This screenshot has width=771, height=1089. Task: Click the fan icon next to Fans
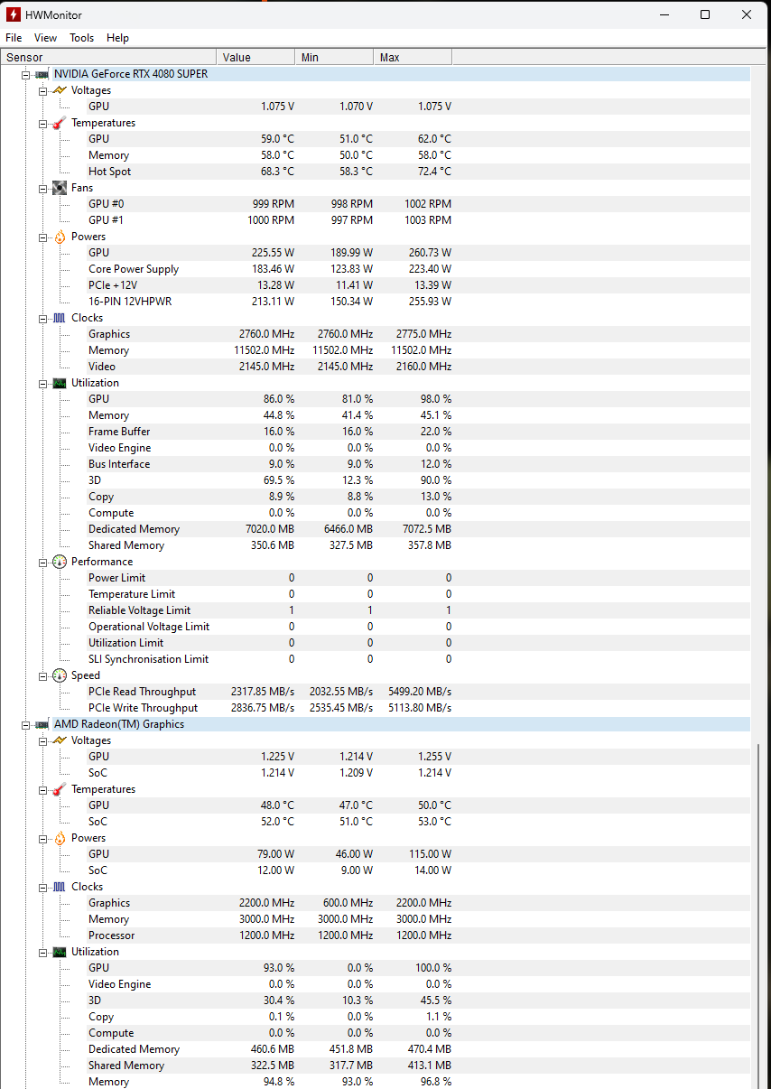pyautogui.click(x=60, y=188)
